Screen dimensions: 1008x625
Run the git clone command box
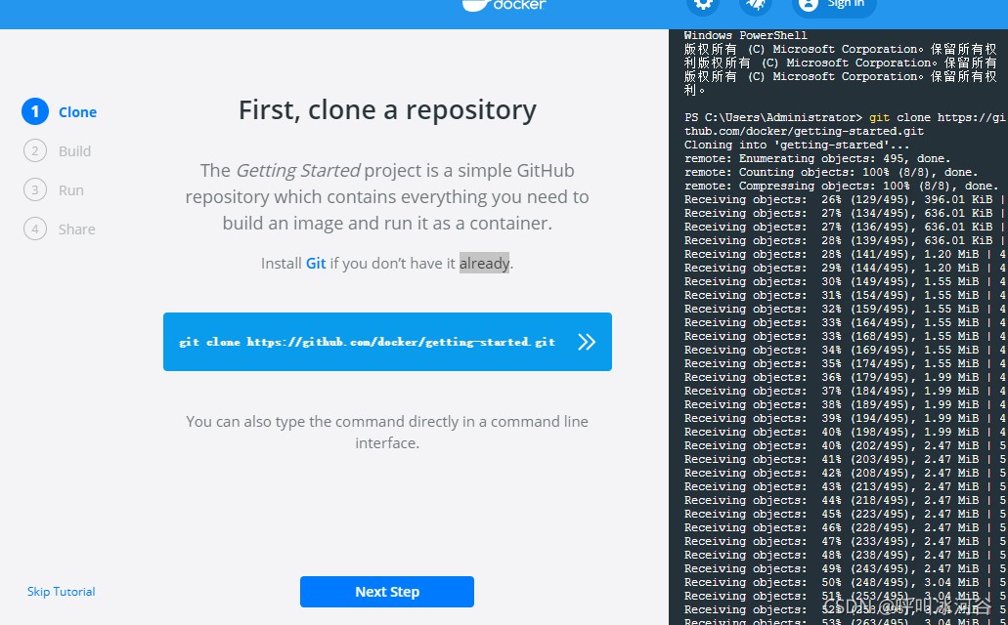[x=387, y=342]
